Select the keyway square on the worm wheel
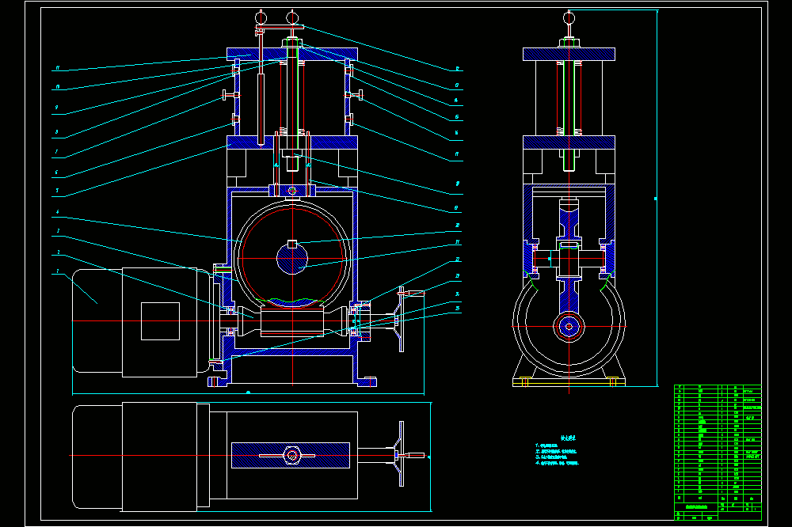 [x=292, y=245]
